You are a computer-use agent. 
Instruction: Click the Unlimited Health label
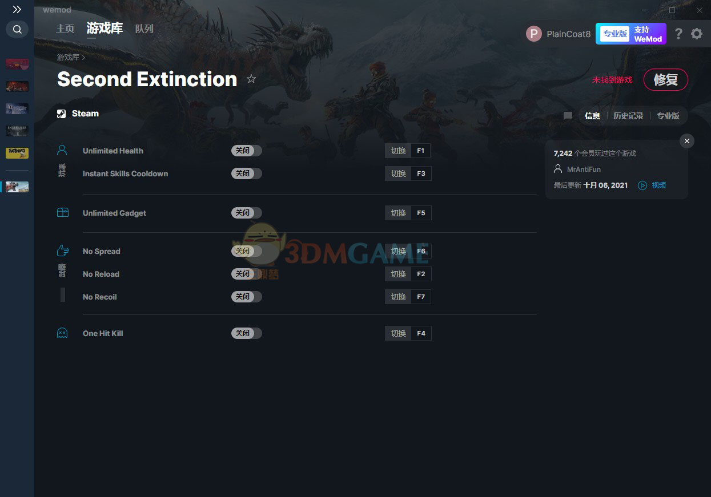(113, 151)
